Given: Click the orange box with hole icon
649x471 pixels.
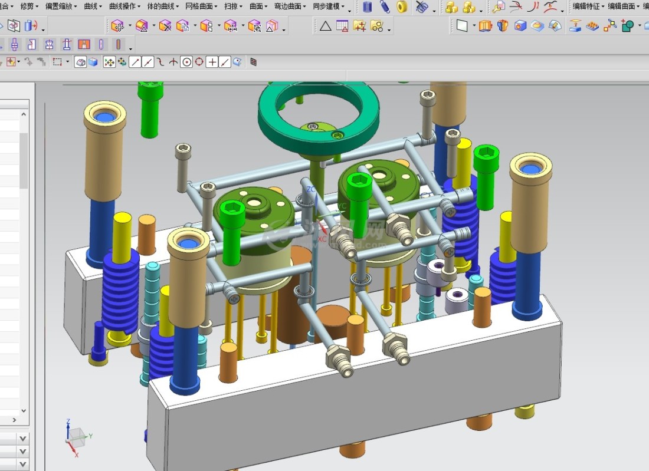Looking at the screenshot, I should [x=520, y=26].
